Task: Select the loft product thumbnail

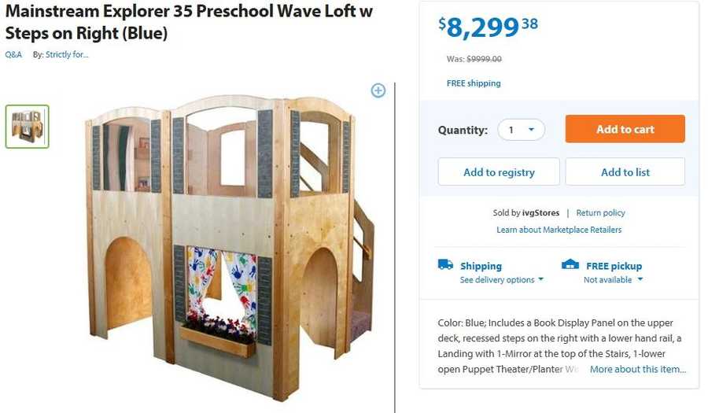Action: pyautogui.click(x=28, y=127)
